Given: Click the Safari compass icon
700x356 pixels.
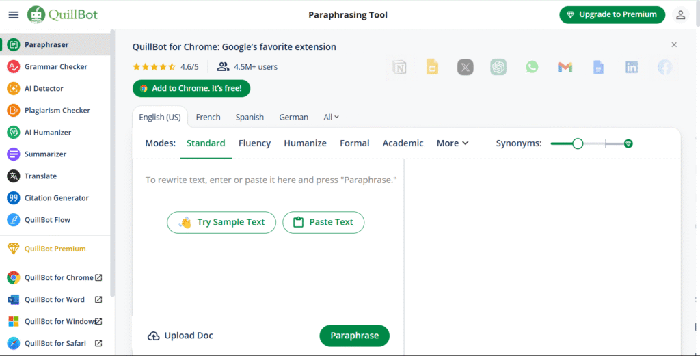Looking at the screenshot, I should [14, 343].
